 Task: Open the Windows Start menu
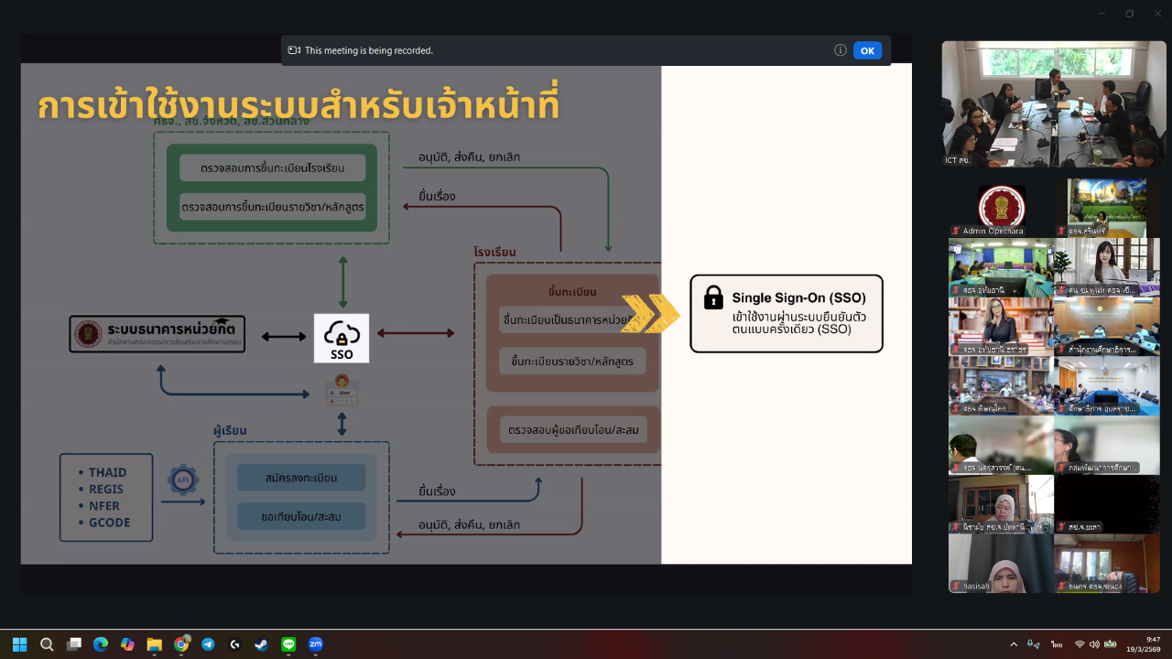click(x=20, y=644)
